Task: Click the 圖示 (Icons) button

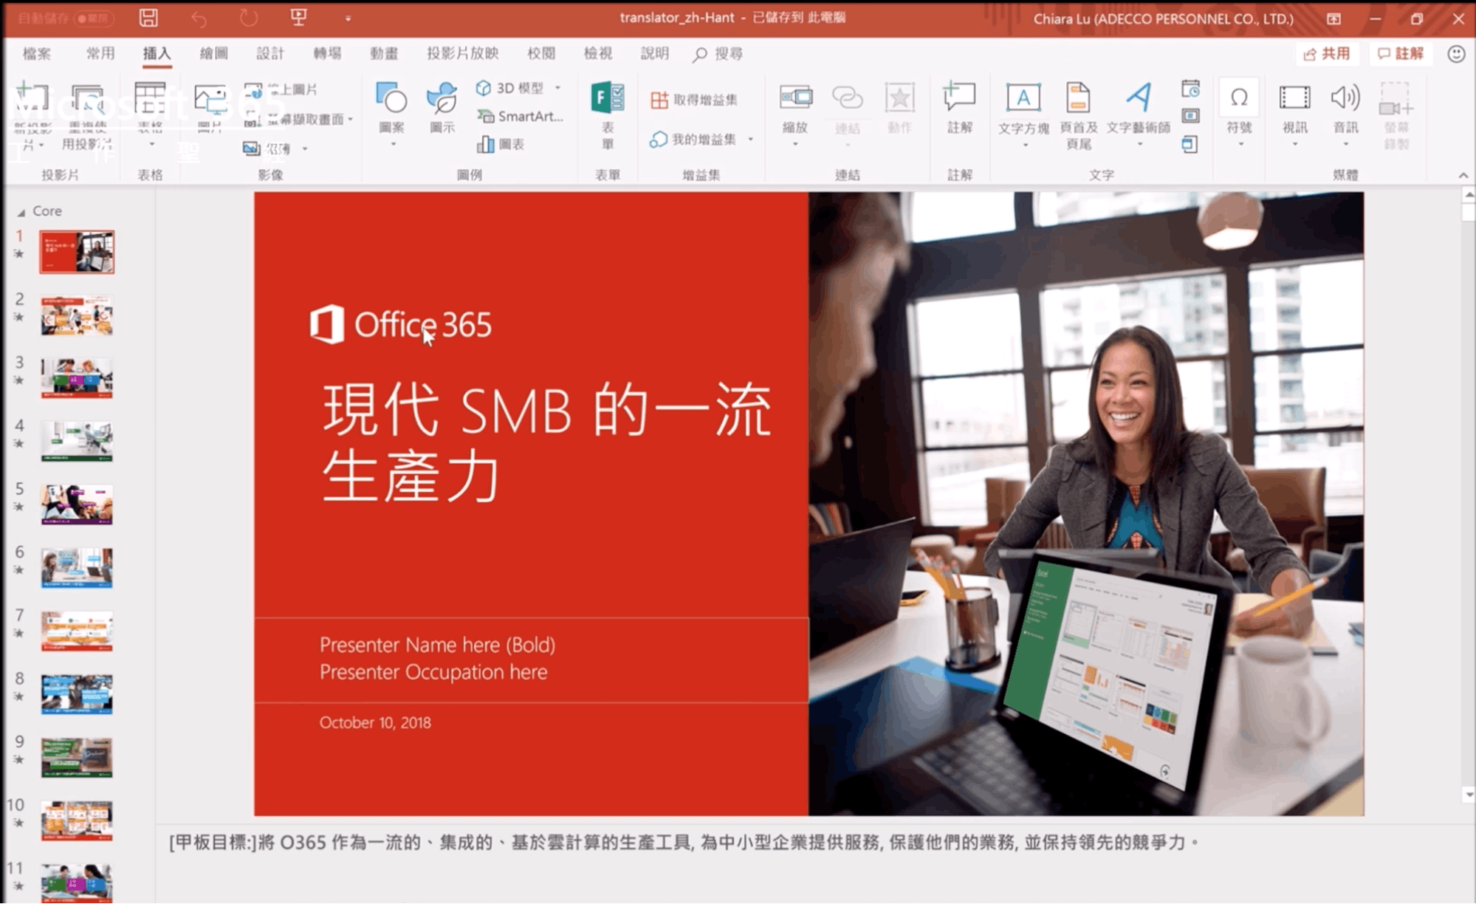Action: (442, 109)
